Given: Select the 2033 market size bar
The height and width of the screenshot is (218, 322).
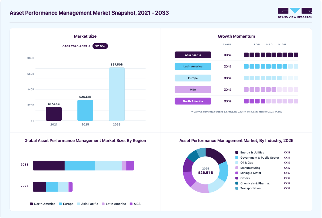Looking at the screenshot, I should pyautogui.click(x=117, y=94).
